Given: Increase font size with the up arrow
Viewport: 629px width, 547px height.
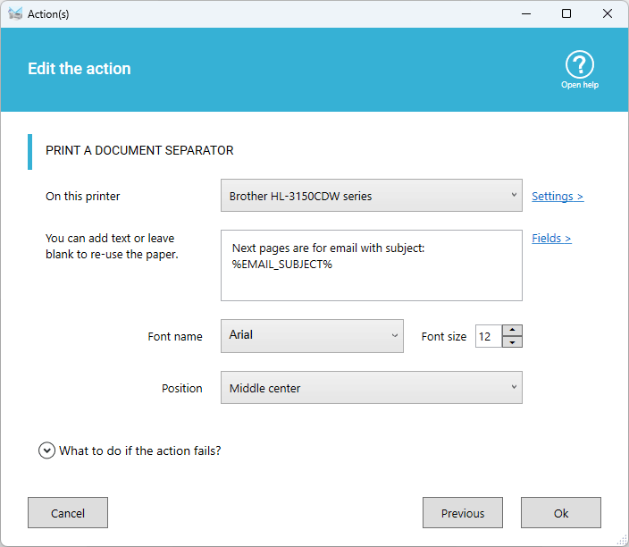Looking at the screenshot, I should 512,331.
